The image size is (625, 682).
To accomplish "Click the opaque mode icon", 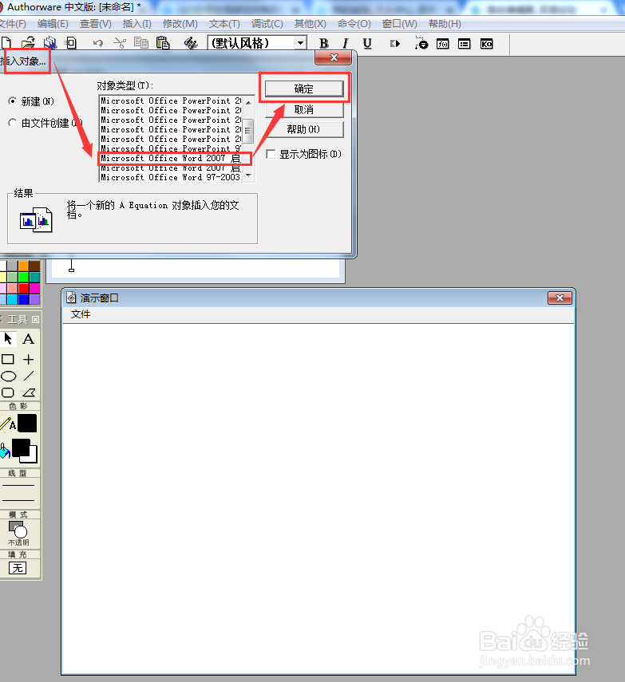I will coord(18,534).
